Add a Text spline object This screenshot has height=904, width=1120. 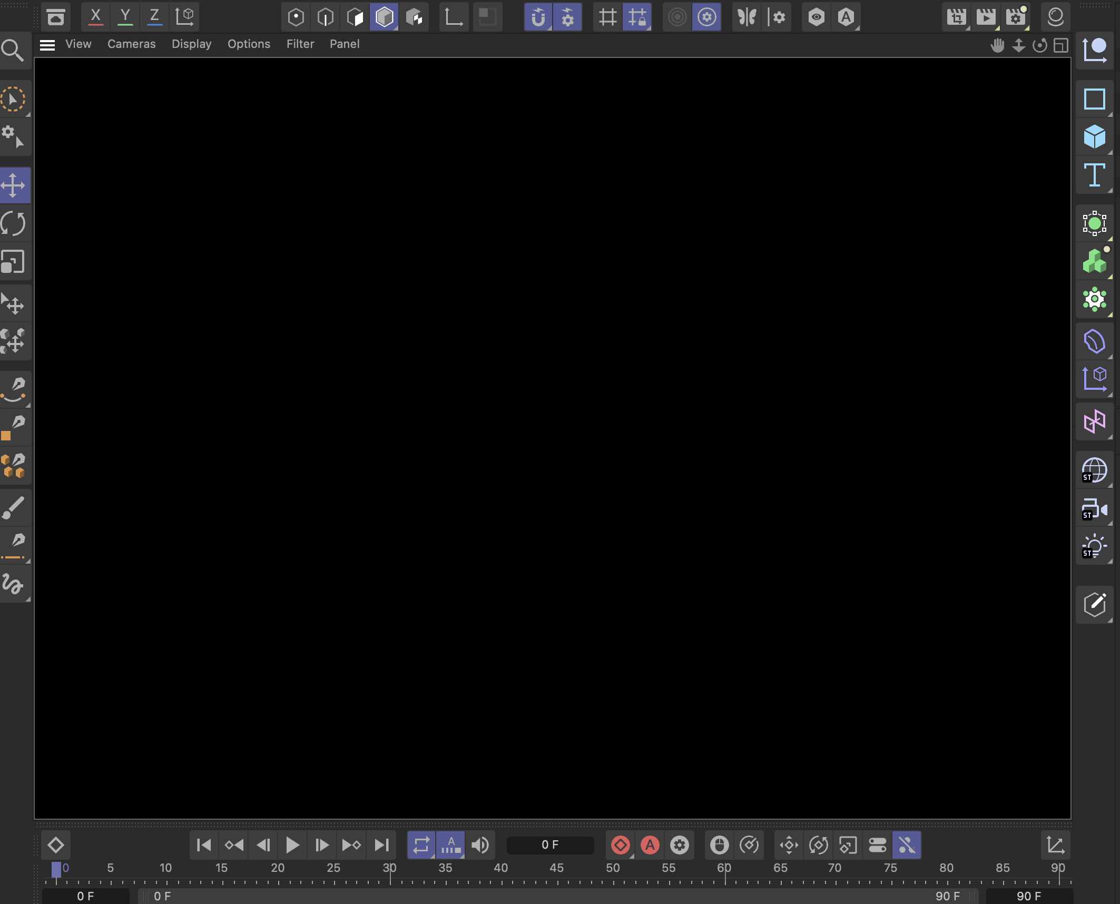coord(1094,175)
